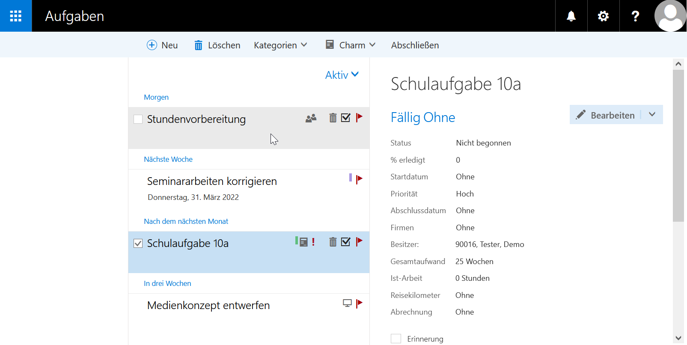Viewport: 687px width, 345px height.
Task: Click the scrollbar down arrow
Action: [x=678, y=338]
